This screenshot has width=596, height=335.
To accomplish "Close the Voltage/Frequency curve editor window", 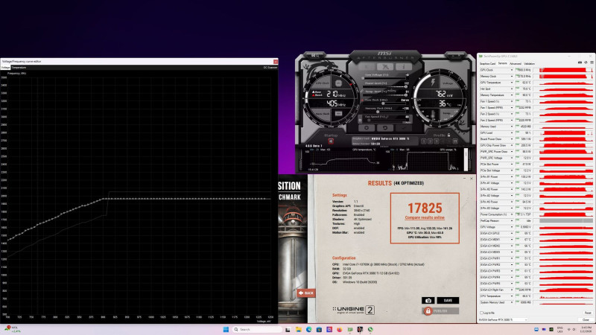I will (x=275, y=61).
